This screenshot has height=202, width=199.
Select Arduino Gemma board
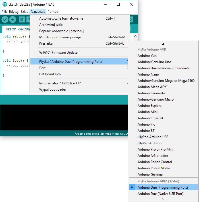coord(163,174)
